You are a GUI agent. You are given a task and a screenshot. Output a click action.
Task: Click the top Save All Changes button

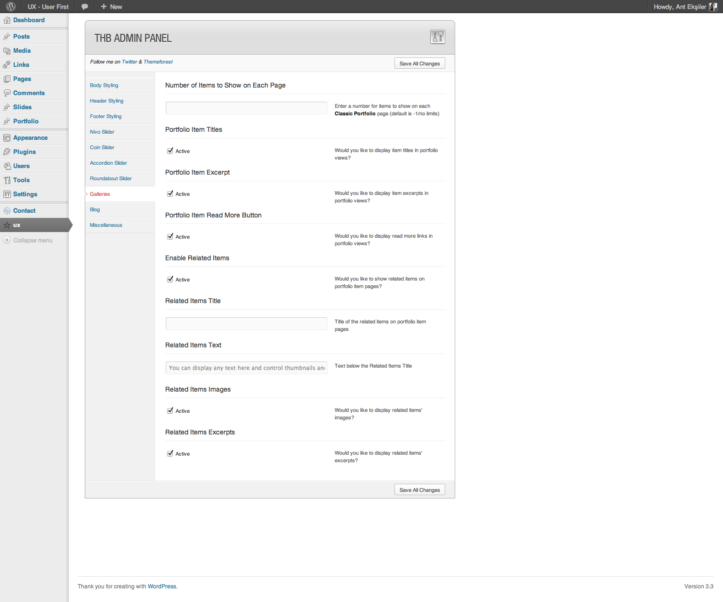click(x=419, y=64)
